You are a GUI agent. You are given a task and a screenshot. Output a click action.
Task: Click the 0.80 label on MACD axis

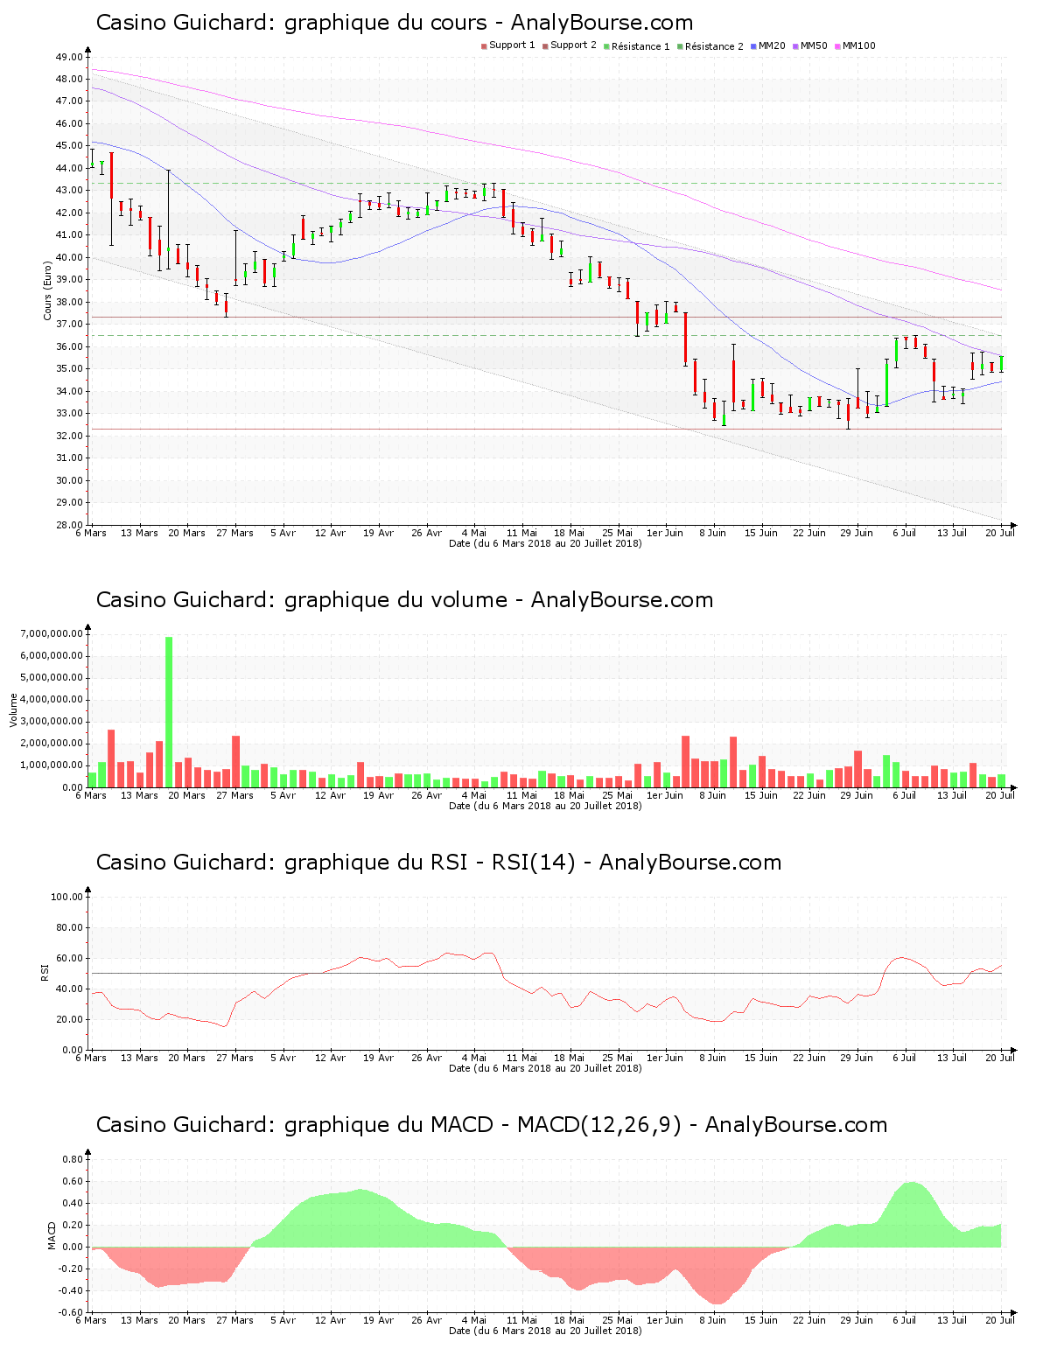72,1159
